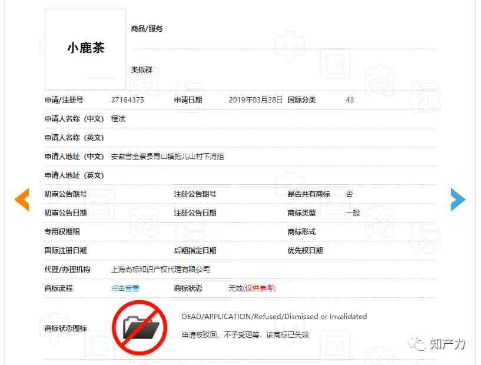Select the 申请被驳回 status description line

245,335
